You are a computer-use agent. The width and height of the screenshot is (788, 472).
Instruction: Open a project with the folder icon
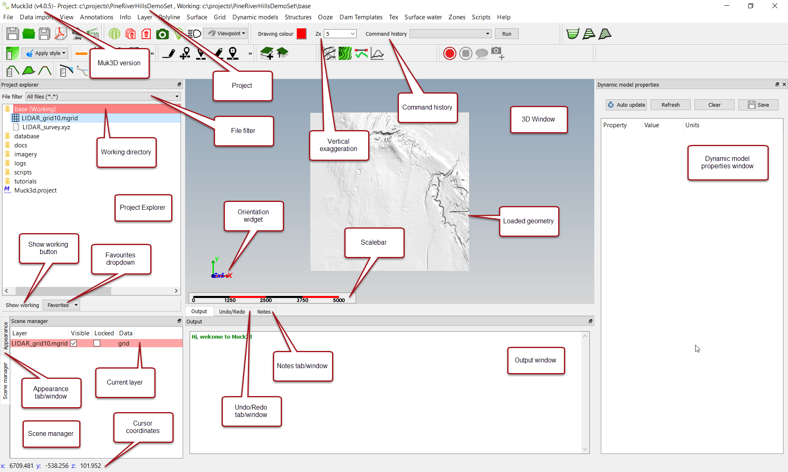tap(28, 34)
